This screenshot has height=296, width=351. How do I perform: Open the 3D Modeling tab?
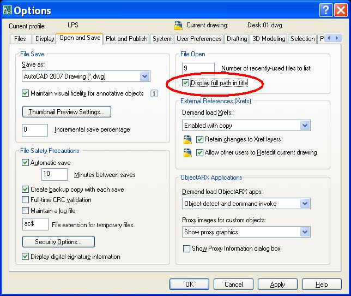pos(269,39)
